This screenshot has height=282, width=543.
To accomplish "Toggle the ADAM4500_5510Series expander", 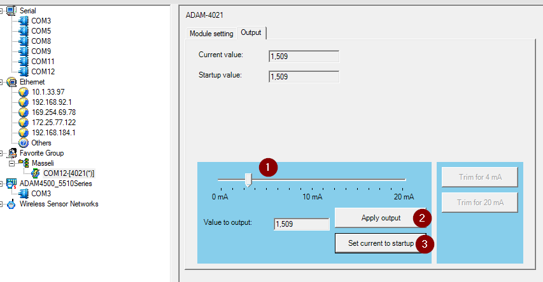I will (1, 184).
